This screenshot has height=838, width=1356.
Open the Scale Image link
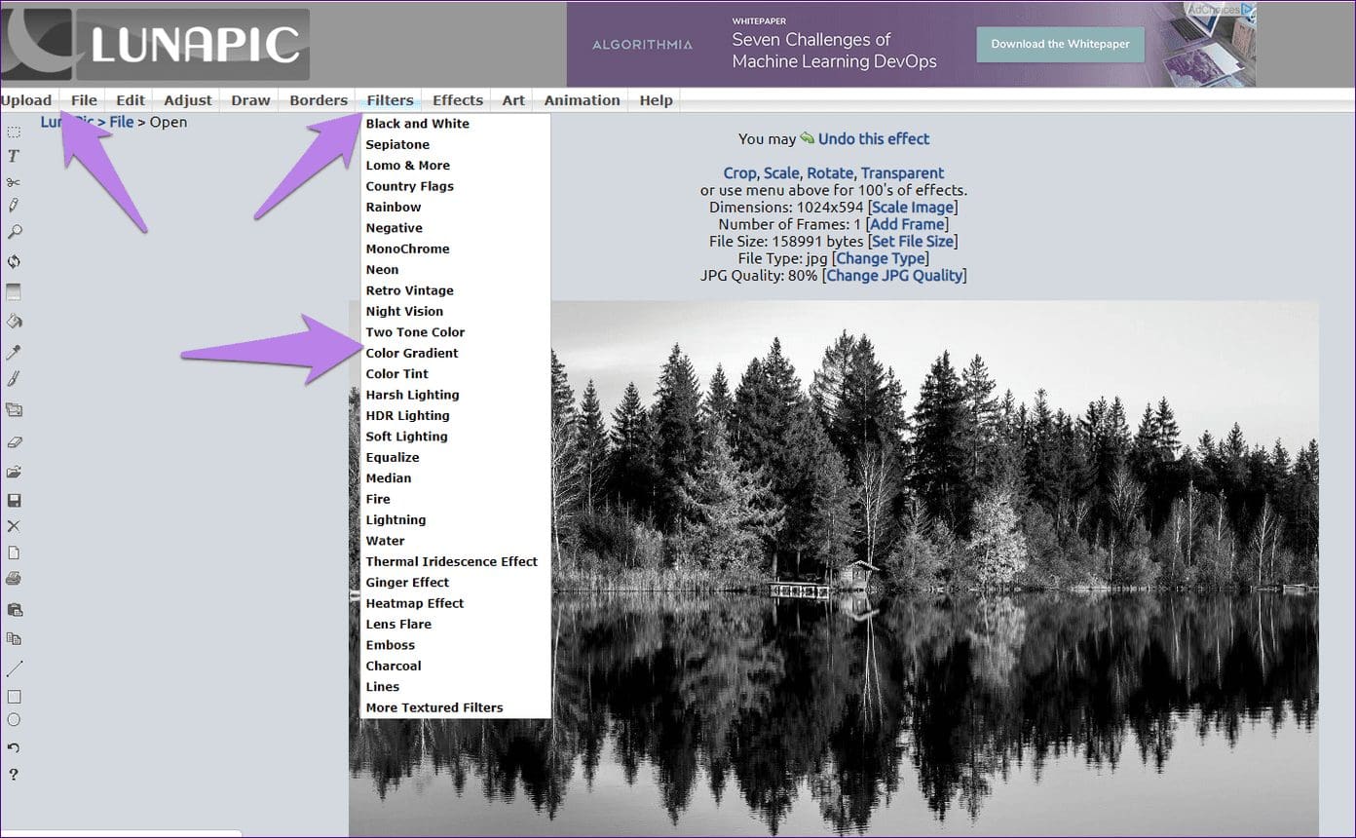pyautogui.click(x=912, y=207)
